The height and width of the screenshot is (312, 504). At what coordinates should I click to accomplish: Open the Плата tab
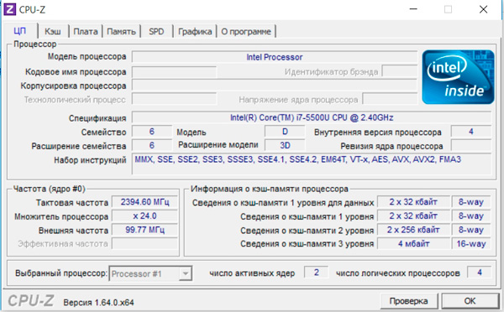tap(86, 32)
